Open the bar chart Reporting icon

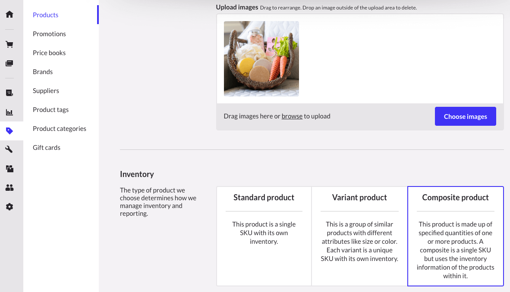point(9,112)
